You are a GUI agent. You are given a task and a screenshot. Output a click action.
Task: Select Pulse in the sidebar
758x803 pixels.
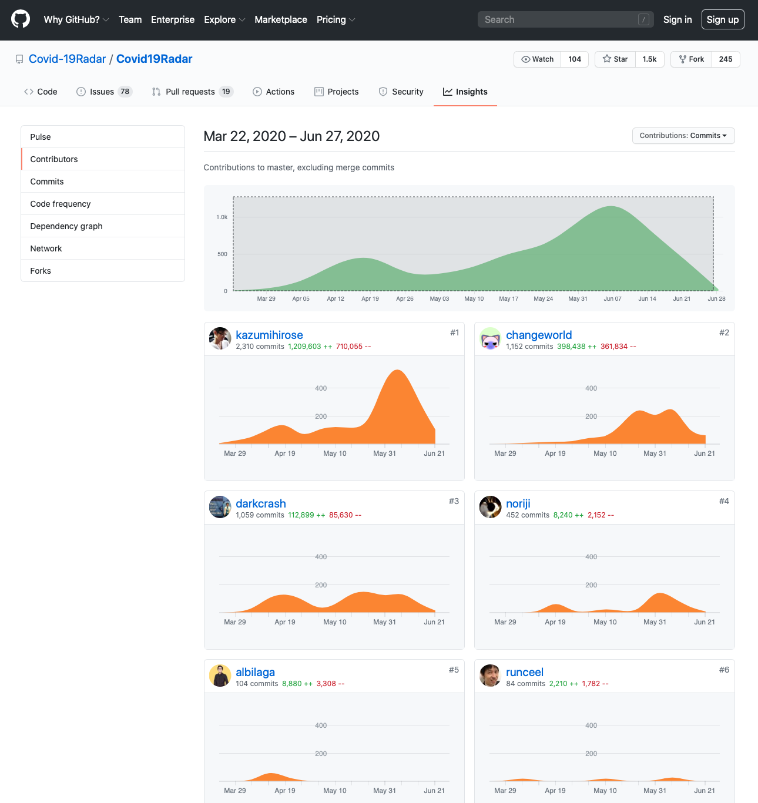click(103, 137)
